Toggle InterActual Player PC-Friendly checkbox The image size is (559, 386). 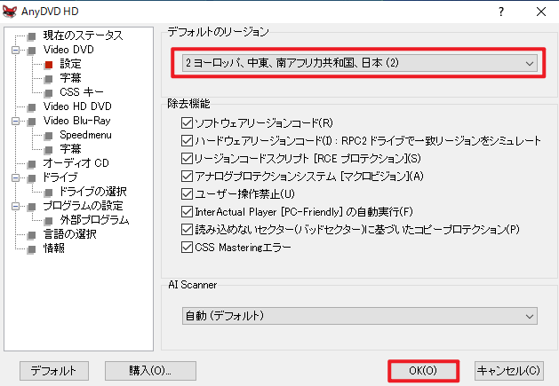coord(187,211)
